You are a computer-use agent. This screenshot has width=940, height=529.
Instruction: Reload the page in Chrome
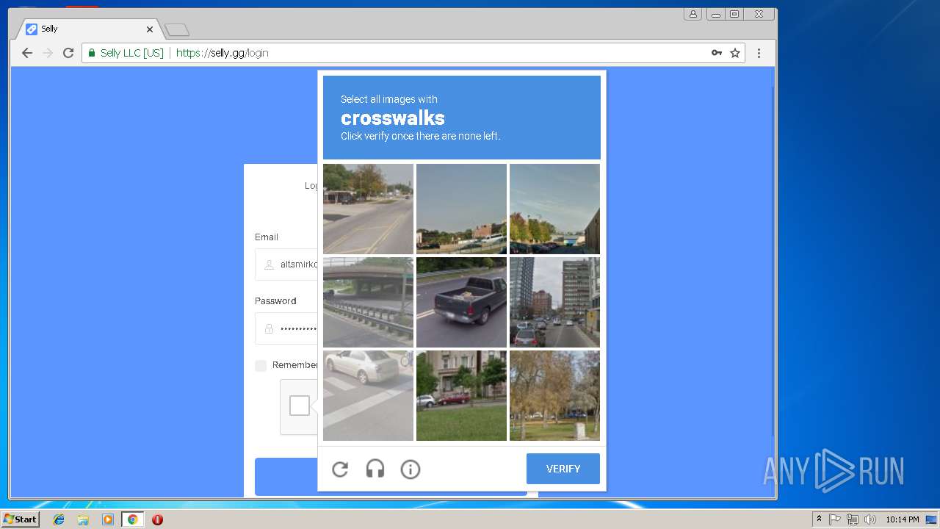[68, 53]
